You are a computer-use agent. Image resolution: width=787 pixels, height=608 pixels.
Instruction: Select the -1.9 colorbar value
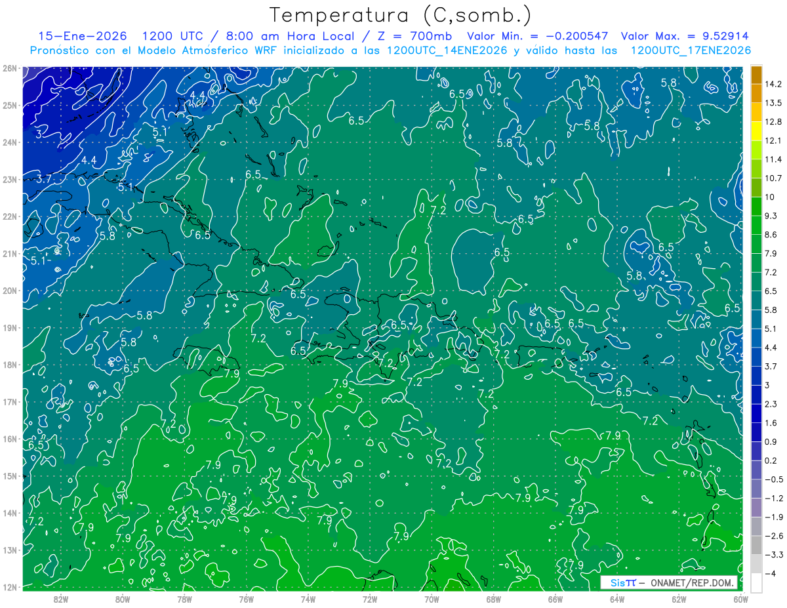tap(774, 517)
